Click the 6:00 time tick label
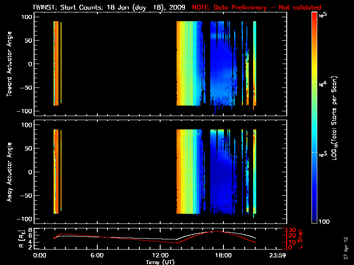Viewport: 354px width, 265px height. (97, 256)
